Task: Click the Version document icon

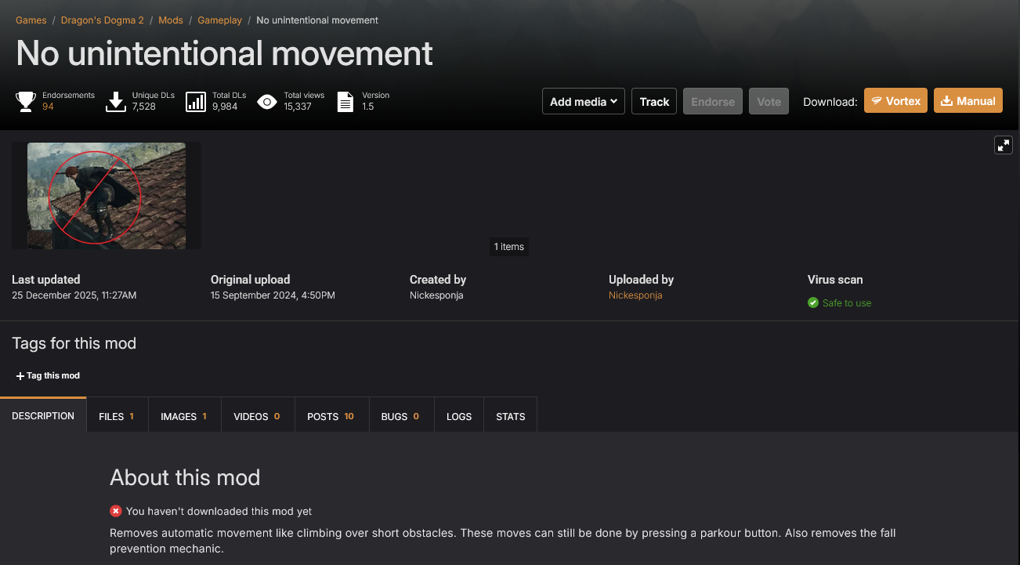Action: coord(345,101)
